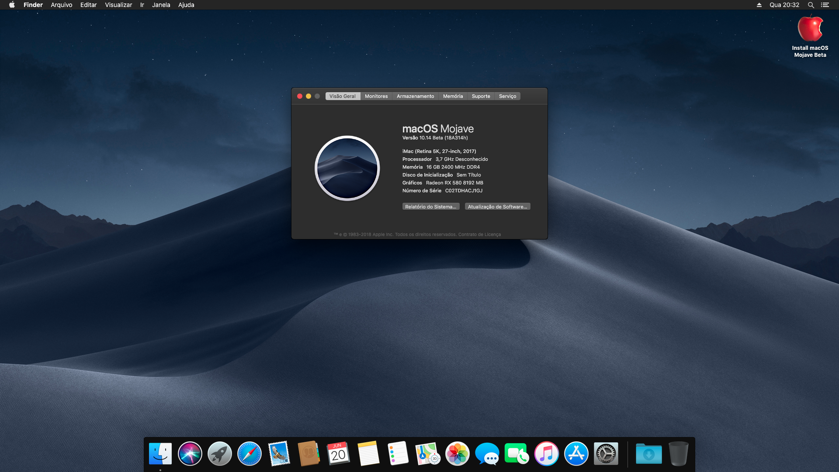Open the Apple menu
839x472 pixels.
(12, 5)
